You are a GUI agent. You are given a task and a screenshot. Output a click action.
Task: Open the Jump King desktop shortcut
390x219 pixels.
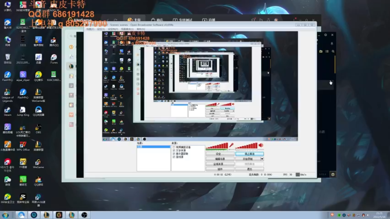23,111
